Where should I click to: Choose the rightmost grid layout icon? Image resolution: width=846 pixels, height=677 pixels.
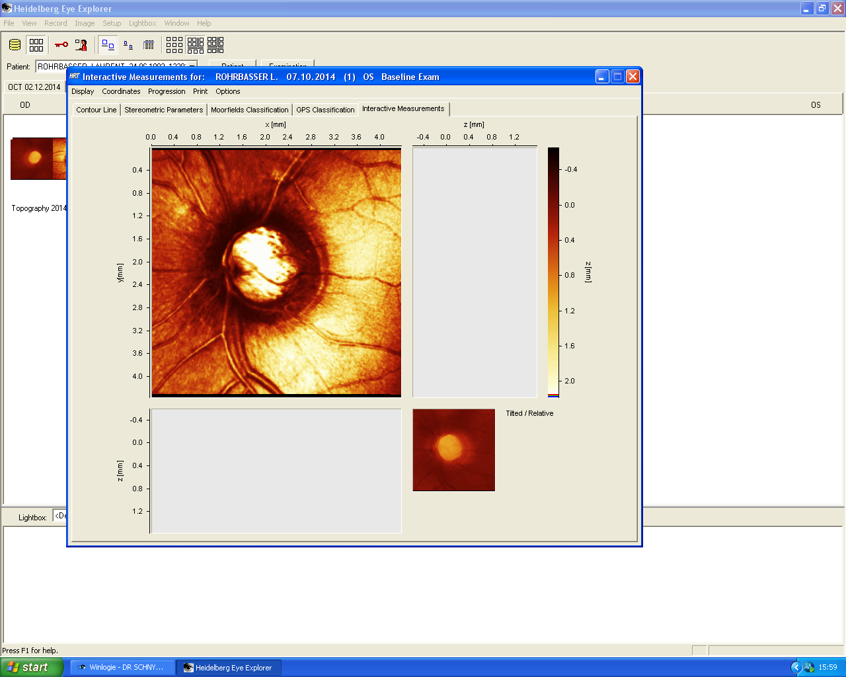point(215,45)
